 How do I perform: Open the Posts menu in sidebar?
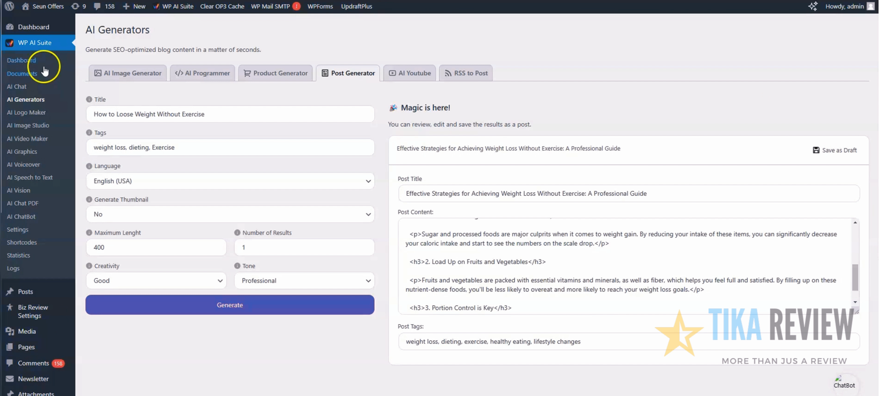[x=25, y=292]
